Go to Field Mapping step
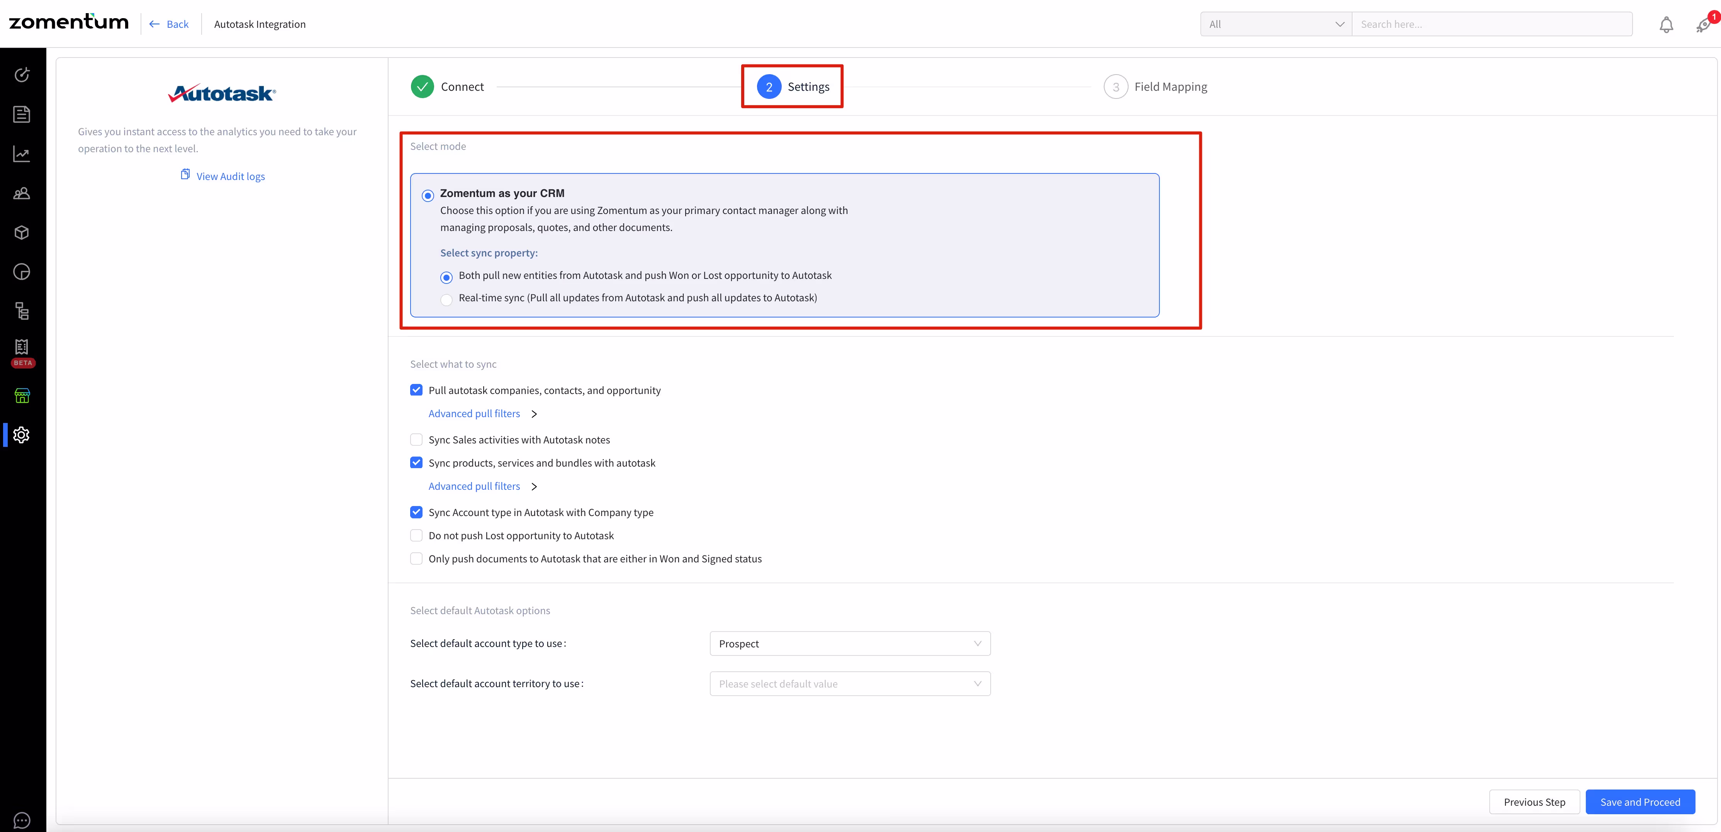 pos(1156,87)
